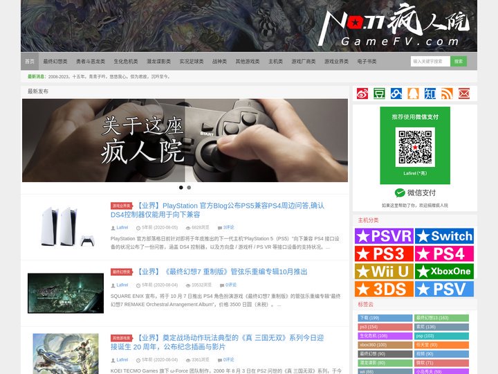Go to the 首页 home tab
The height and width of the screenshot is (374, 498).
tap(30, 62)
